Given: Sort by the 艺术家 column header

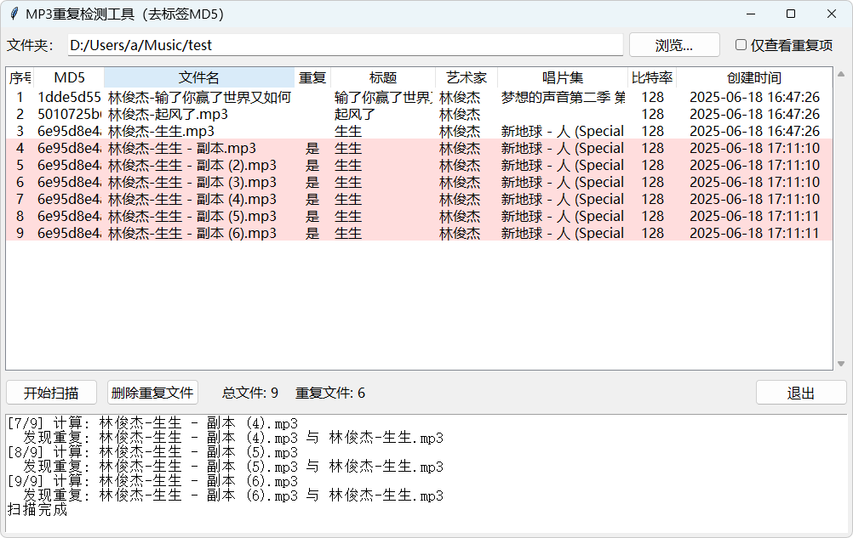Looking at the screenshot, I should pyautogui.click(x=467, y=77).
